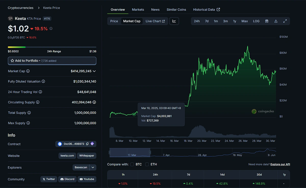Viewport: 306px width, 188px height.
Task: Switch to the Markets tab
Action: point(138,9)
